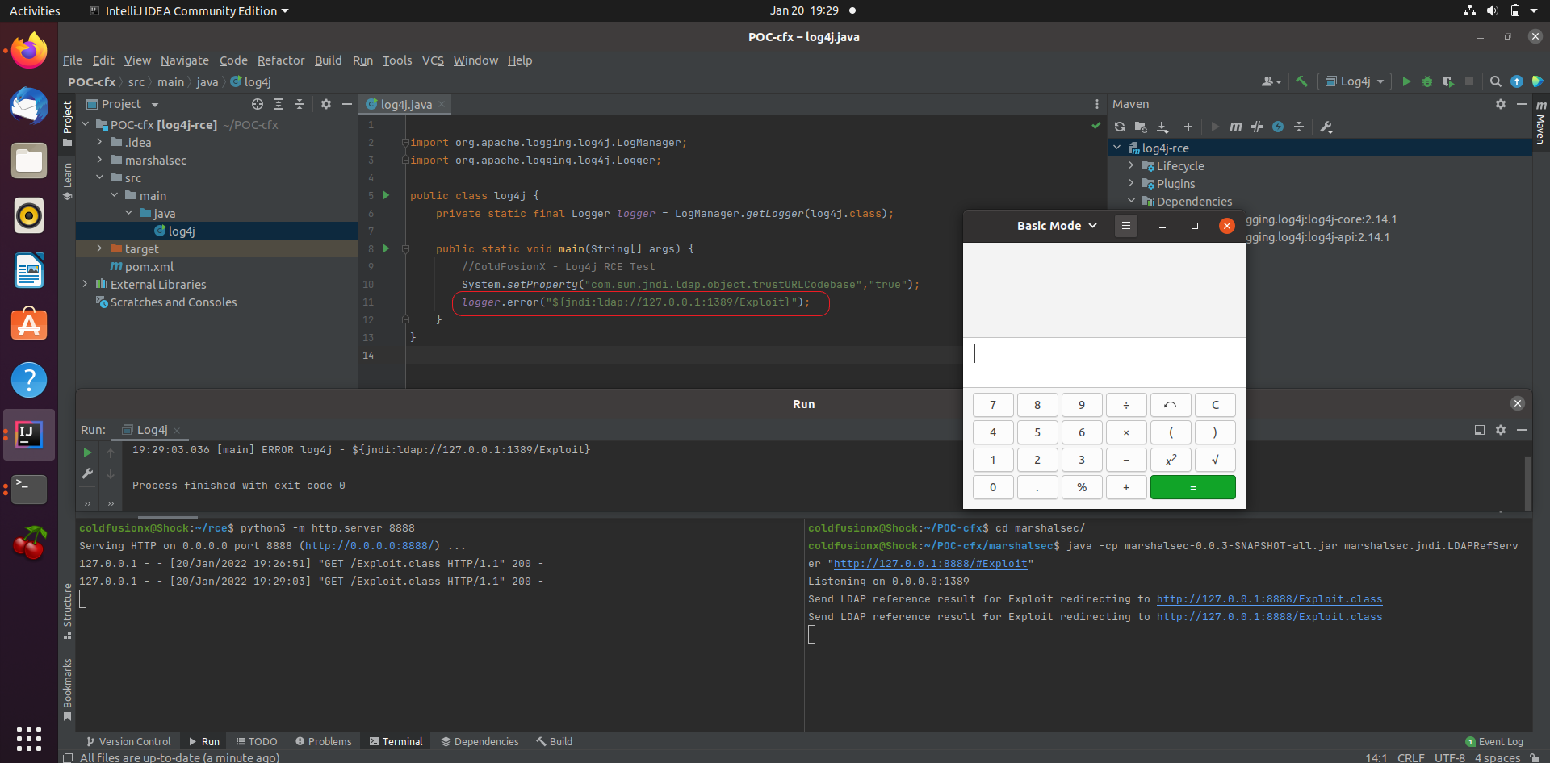Click the blue IDE update arrow icon
1550x763 pixels.
tap(1516, 81)
